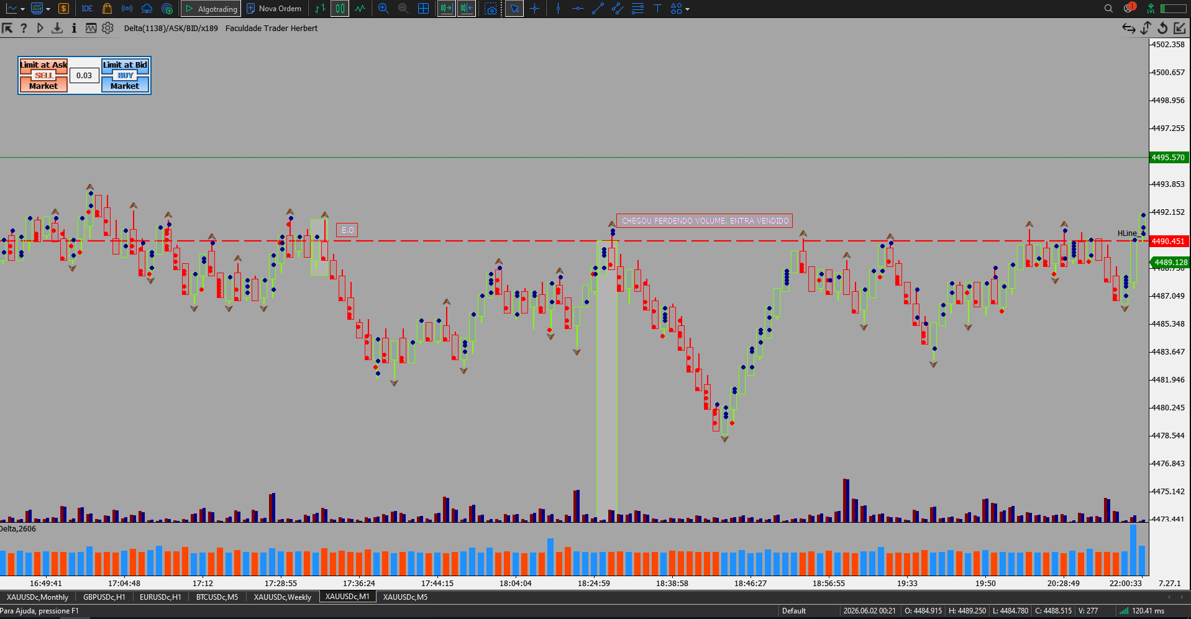The height and width of the screenshot is (619, 1191).
Task: Click the tile windows grid icon
Action: pos(424,9)
